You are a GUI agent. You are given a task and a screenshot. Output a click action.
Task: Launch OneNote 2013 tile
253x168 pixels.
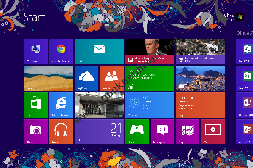pyautogui.click(x=244, y=105)
